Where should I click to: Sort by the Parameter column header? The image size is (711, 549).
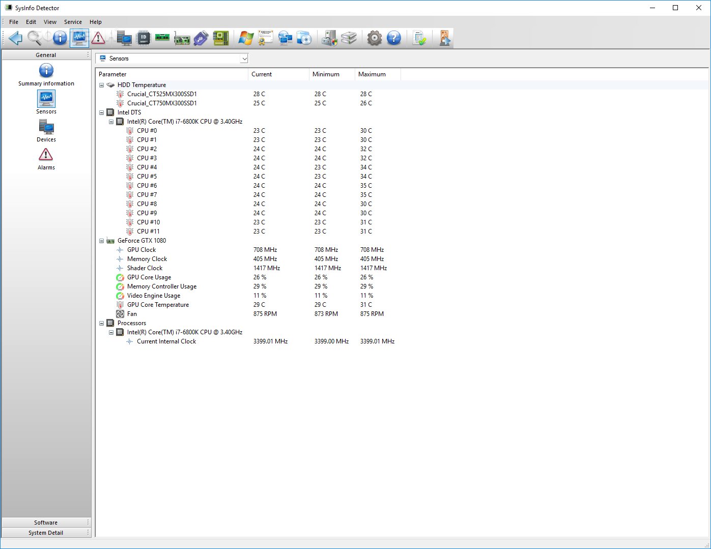coord(172,74)
